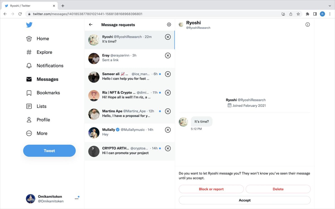Screen dimensions: 335x209
Task: Bookmark this page with star icon
Action: pyautogui.click(x=298, y=14)
